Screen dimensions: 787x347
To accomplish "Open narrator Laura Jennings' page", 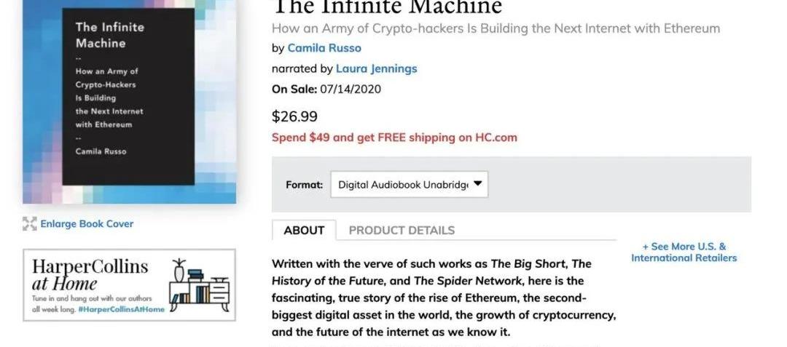I will 376,68.
